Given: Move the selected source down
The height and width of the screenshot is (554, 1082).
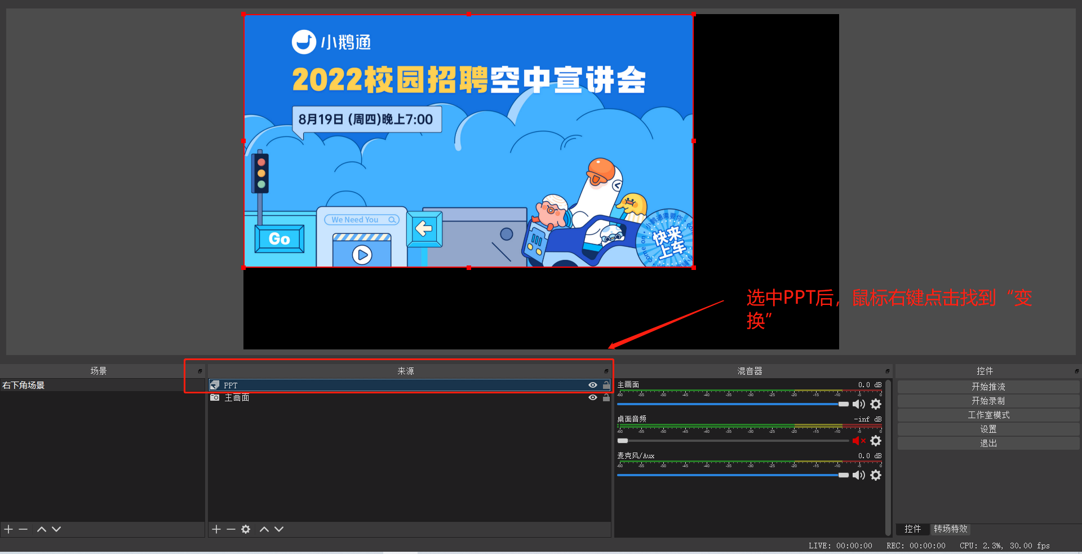Looking at the screenshot, I should pos(279,529).
